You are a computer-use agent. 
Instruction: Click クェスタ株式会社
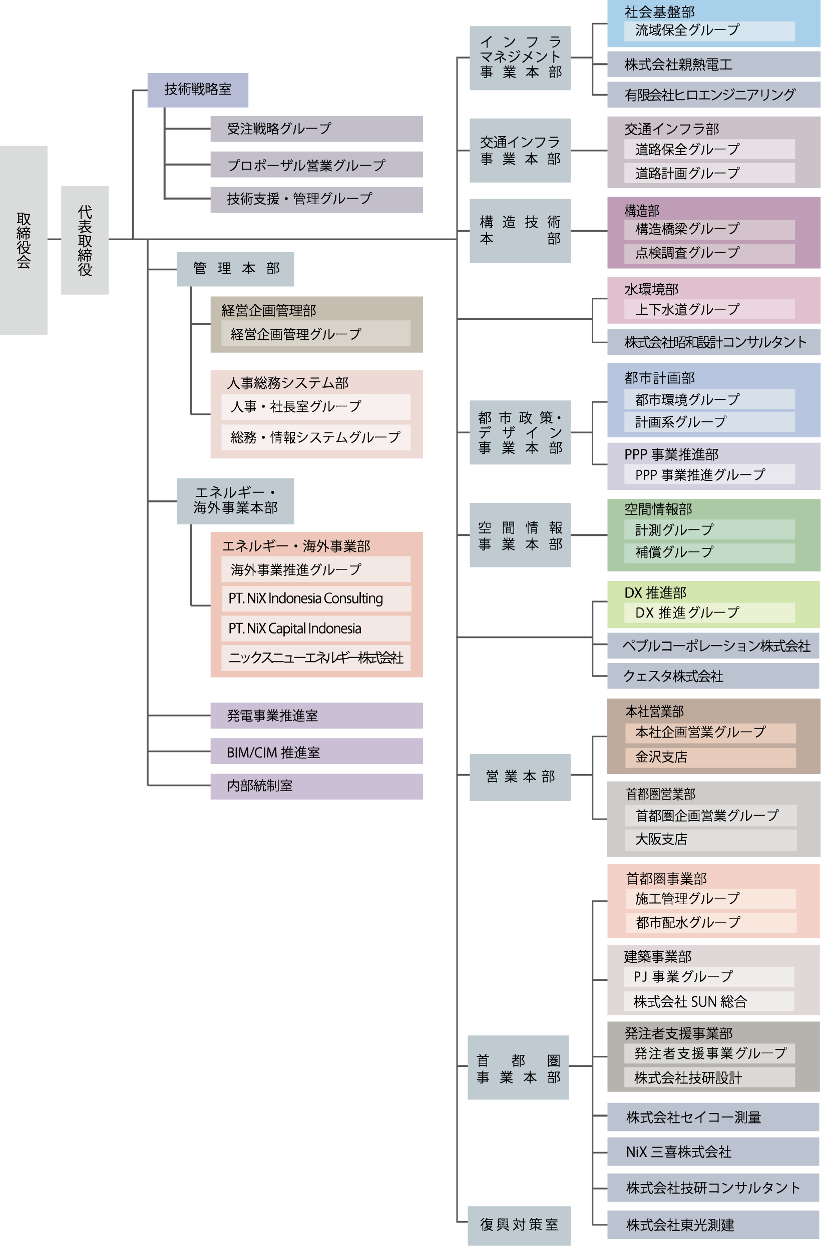point(713,676)
